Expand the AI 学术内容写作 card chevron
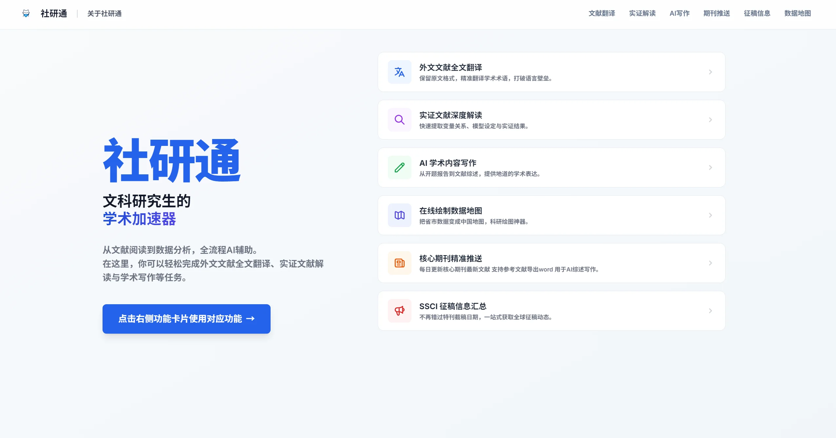Image resolution: width=836 pixels, height=438 pixels. (710, 167)
